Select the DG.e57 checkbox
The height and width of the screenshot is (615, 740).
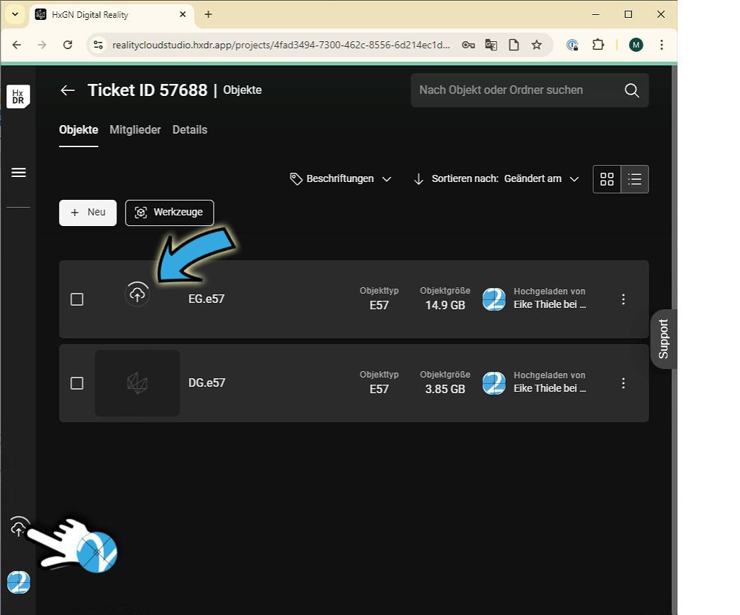(x=77, y=383)
